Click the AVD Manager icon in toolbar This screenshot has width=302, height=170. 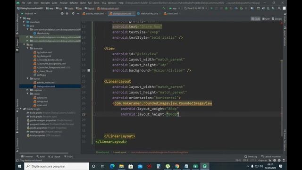(268, 8)
